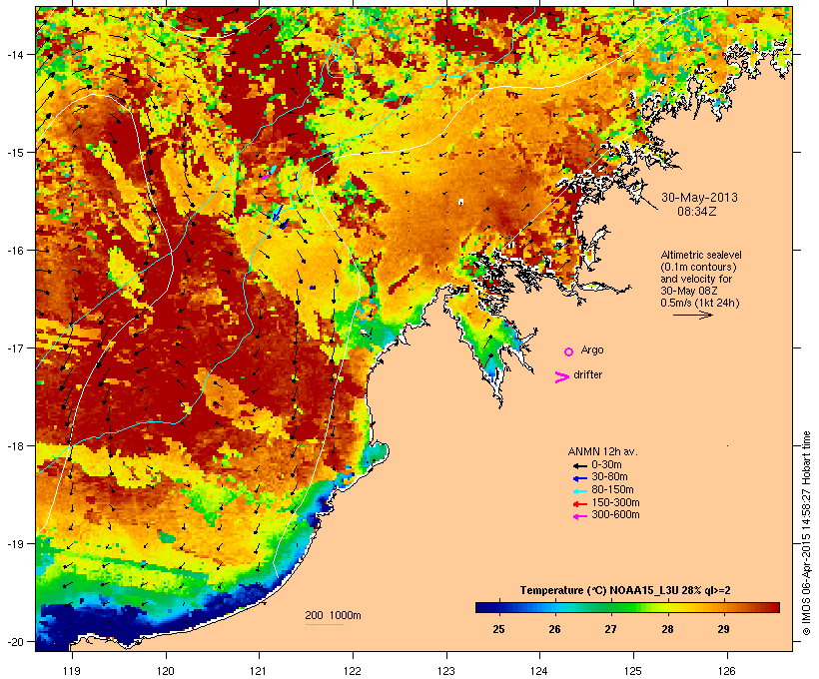Click the '300-600m' depth label
Image resolution: width=819 pixels, height=679 pixels.
point(615,515)
